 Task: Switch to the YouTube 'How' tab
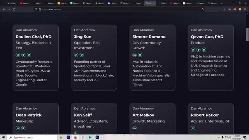[25, 3]
